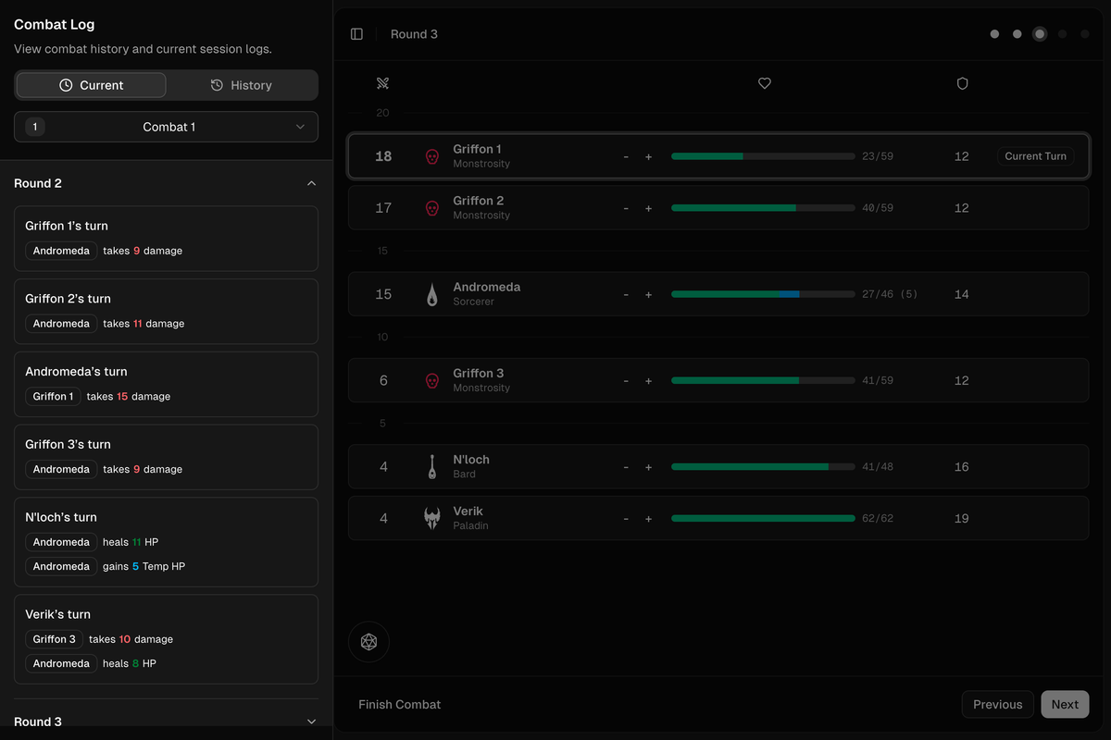Screen dimensions: 1111x740
Task: Click the Finish Combat button
Action: tap(399, 704)
